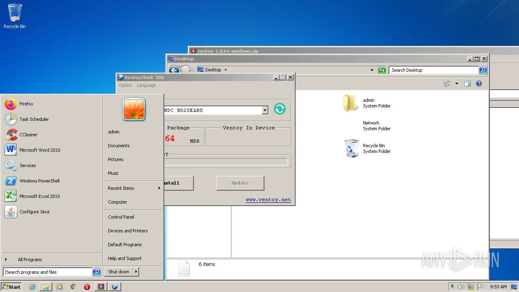Click the Change your view icon in Explorer
519x292 pixels.
click(x=447, y=84)
